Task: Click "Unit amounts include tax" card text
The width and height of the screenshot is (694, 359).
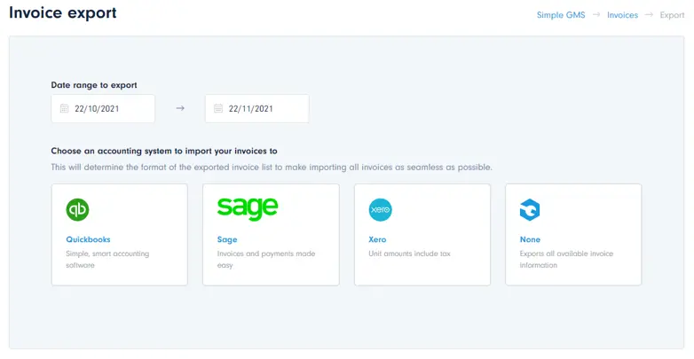Action: [x=409, y=254]
